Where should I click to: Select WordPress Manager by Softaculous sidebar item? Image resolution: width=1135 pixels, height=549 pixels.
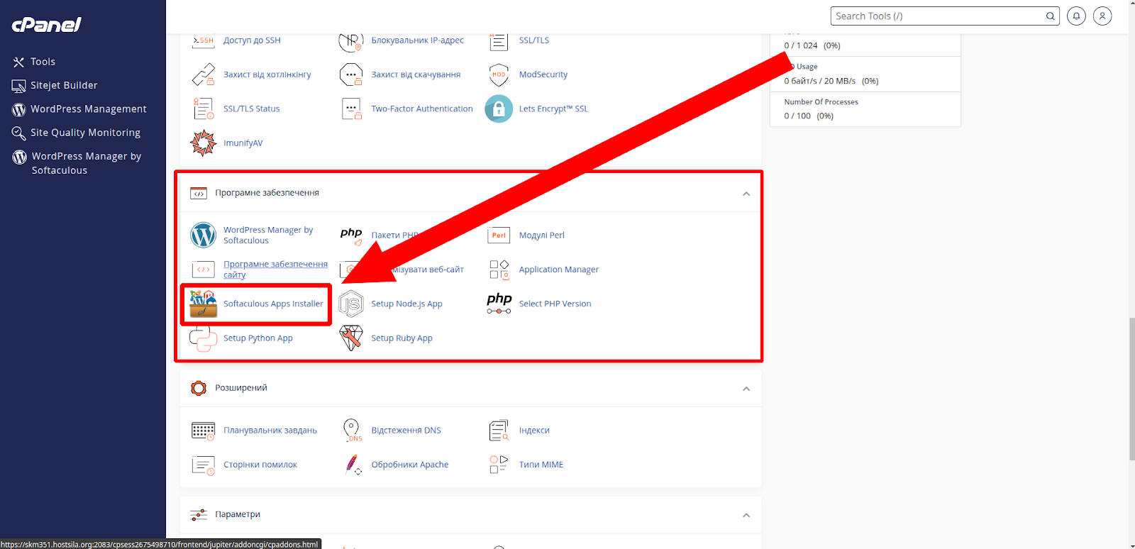(77, 163)
